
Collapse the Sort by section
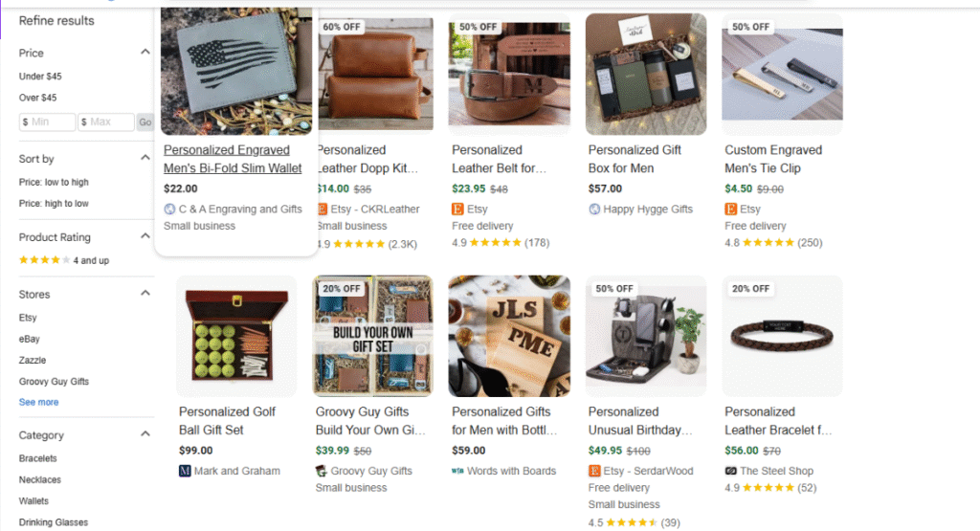(x=145, y=159)
